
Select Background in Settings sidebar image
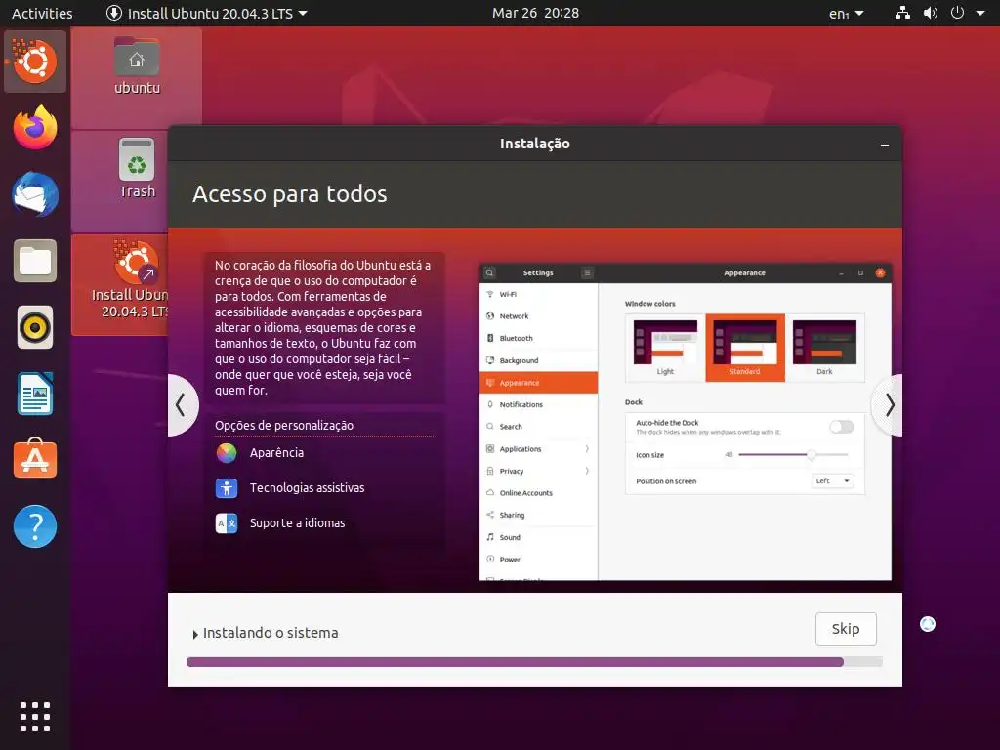(538, 360)
